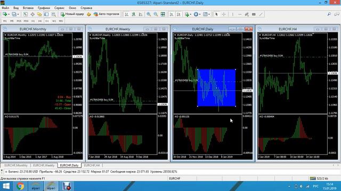This screenshot has height=191, width=341.
Task: Switch timeframe to M5
Action: pyautogui.click(x=12, y=21)
